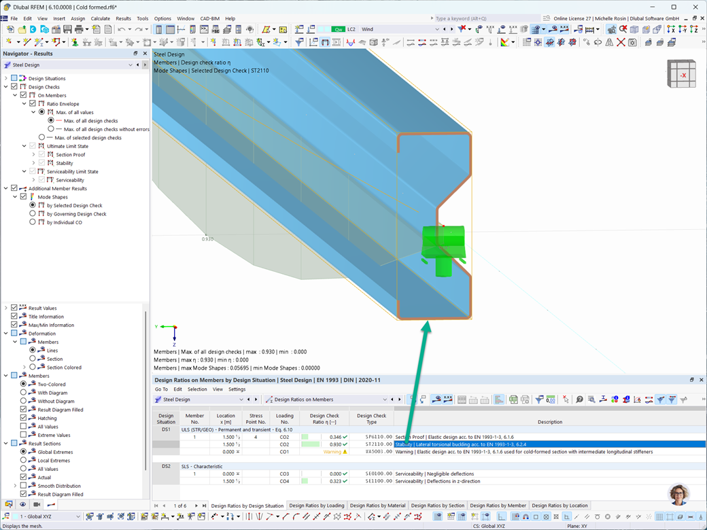Click the Save file toolbar icon
Viewport: 707px width, 530px height.
[67, 29]
